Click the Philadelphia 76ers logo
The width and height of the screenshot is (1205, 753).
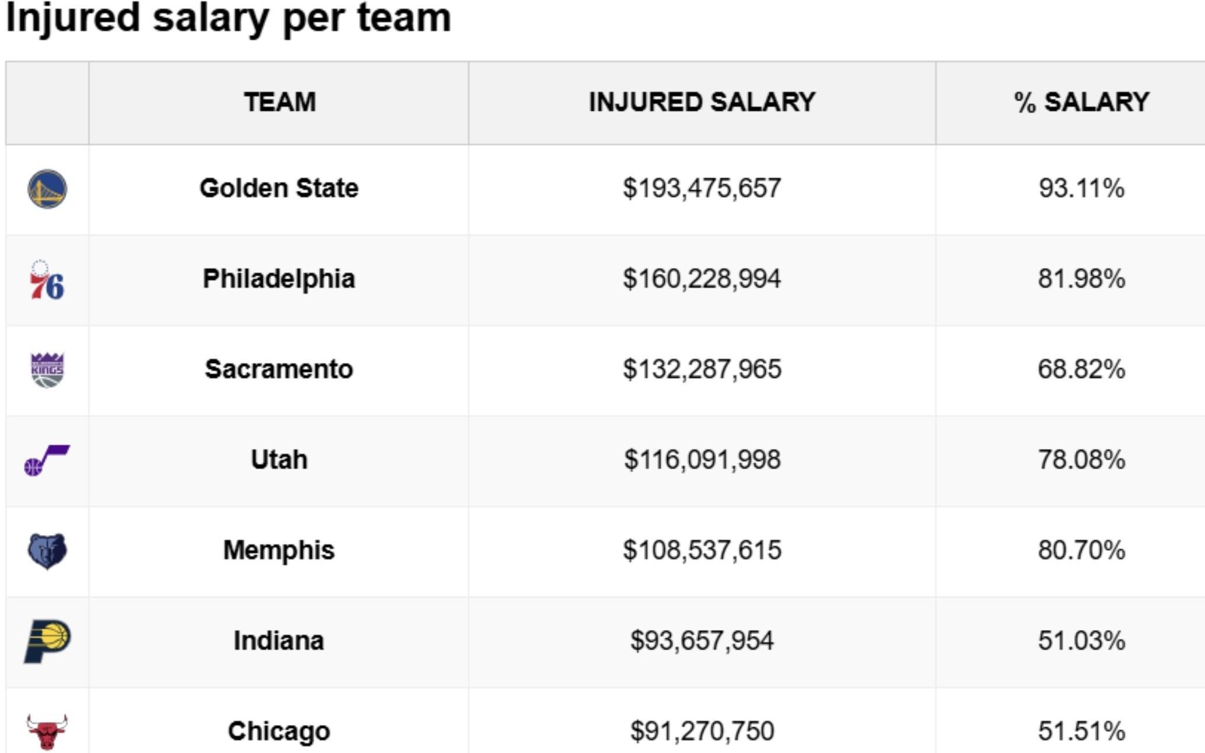(x=47, y=280)
